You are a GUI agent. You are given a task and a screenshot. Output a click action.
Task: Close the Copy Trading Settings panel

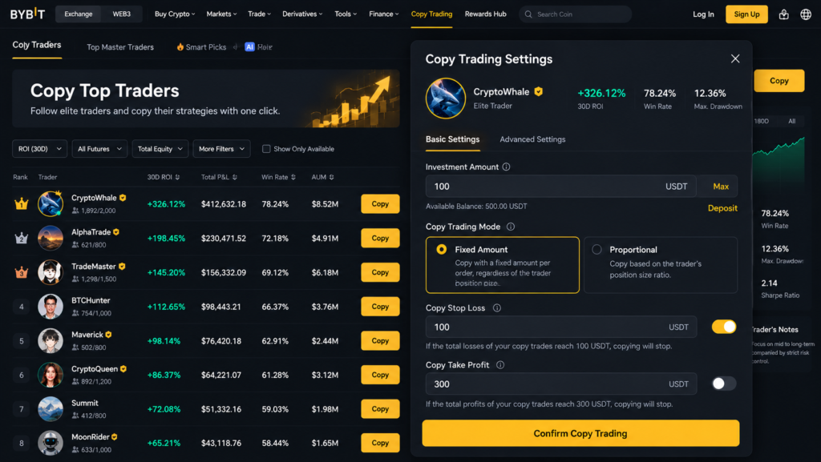(735, 58)
